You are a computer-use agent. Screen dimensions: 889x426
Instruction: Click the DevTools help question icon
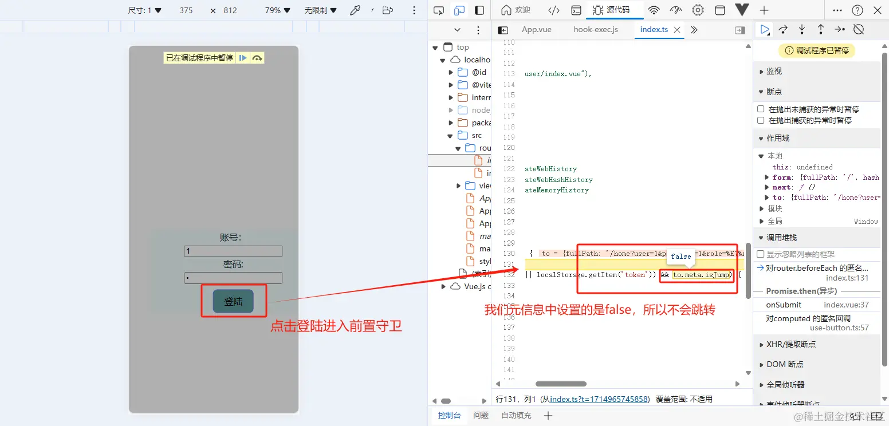click(x=857, y=10)
